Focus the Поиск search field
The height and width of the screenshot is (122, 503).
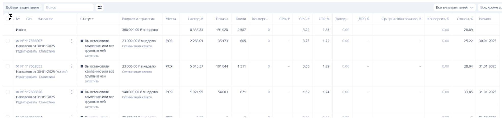tap(68, 8)
